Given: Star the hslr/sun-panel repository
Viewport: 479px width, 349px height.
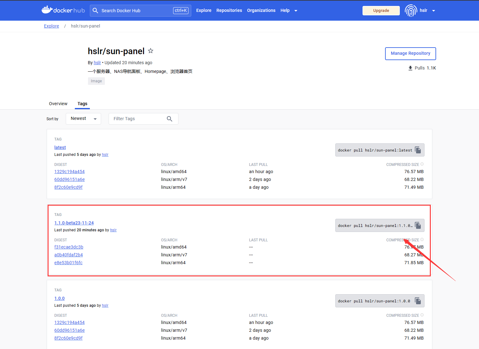Looking at the screenshot, I should coord(151,51).
